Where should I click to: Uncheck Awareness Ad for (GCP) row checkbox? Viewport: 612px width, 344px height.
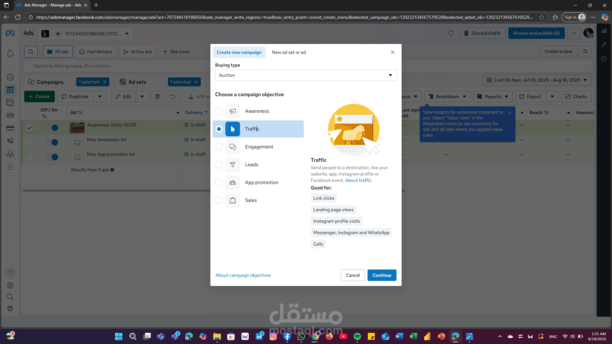30,128
